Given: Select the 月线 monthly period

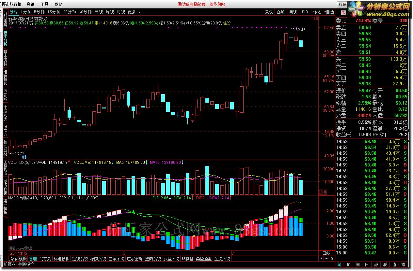Looking at the screenshot, I should click(x=121, y=12).
